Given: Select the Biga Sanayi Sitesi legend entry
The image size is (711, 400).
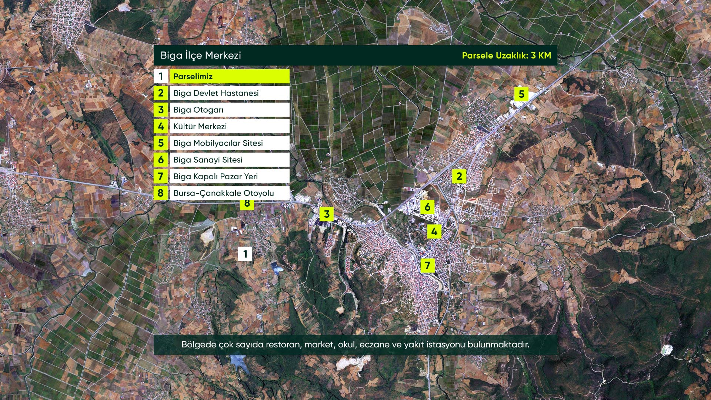Looking at the screenshot, I should click(229, 160).
